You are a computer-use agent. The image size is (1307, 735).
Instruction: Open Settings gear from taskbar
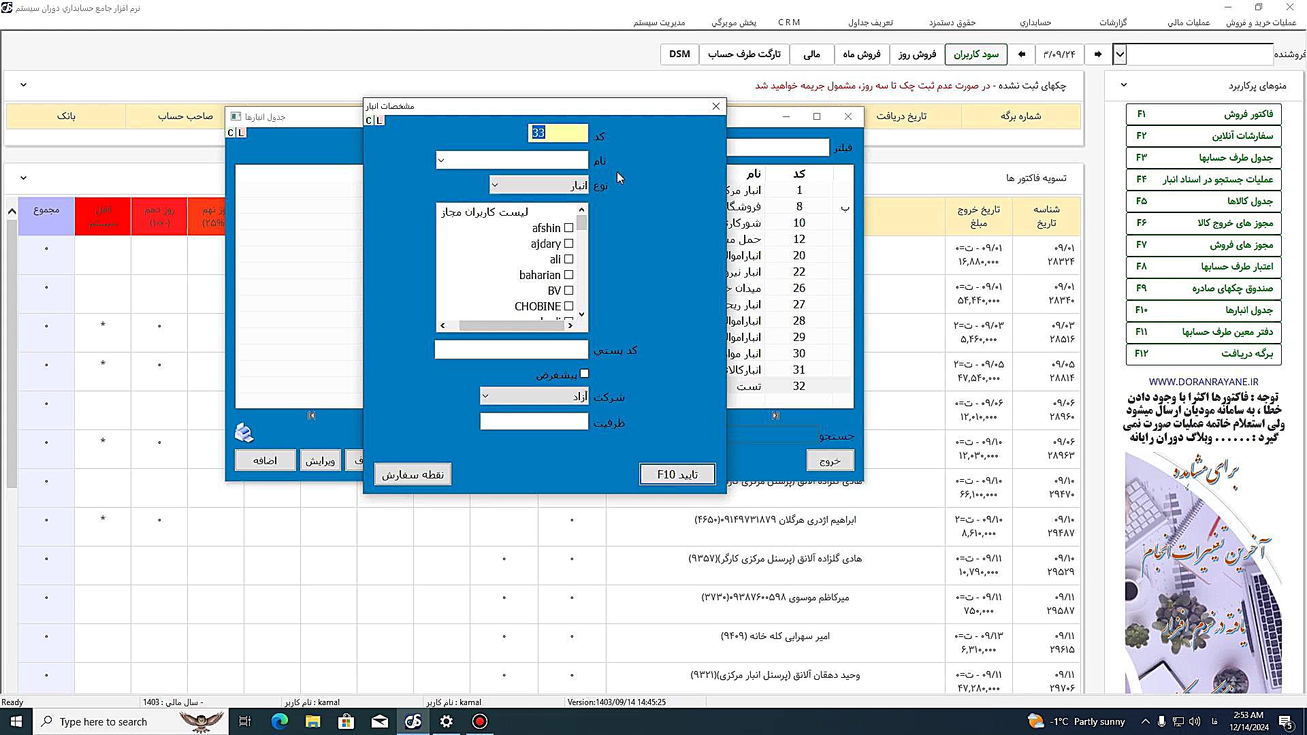click(447, 721)
